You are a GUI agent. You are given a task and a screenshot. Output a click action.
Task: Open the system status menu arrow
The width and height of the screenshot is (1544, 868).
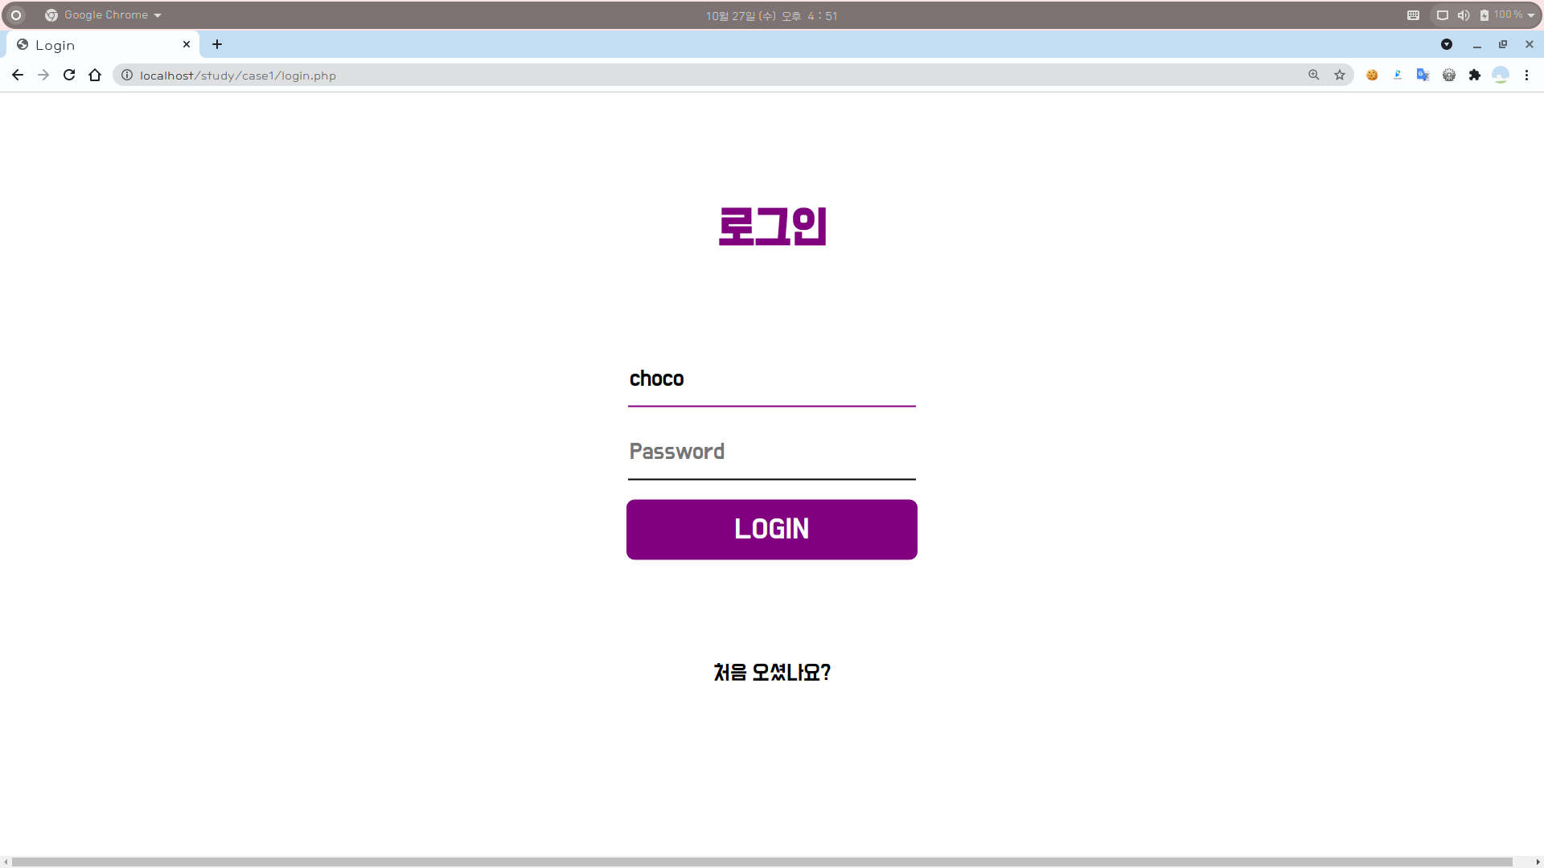1531,15
